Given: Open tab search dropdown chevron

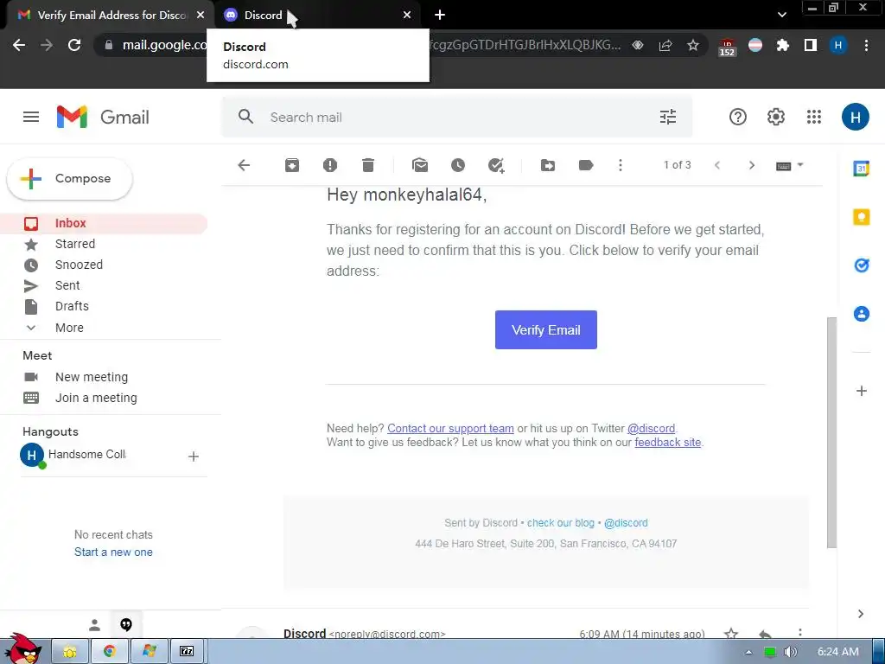Looking at the screenshot, I should point(781,15).
